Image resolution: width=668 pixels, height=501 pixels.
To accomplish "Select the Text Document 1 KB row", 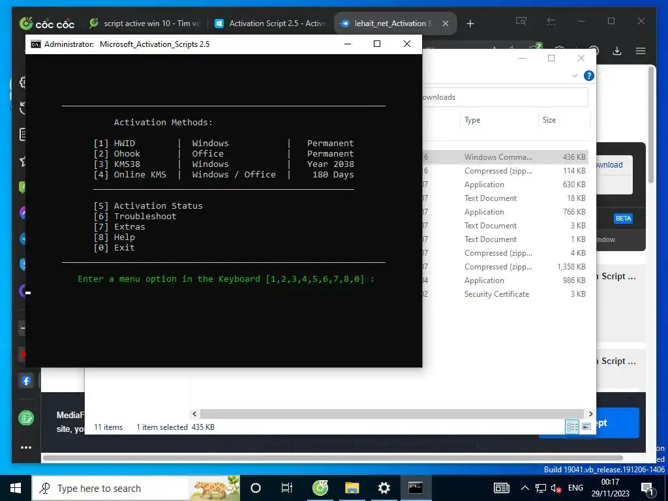I will 506,239.
